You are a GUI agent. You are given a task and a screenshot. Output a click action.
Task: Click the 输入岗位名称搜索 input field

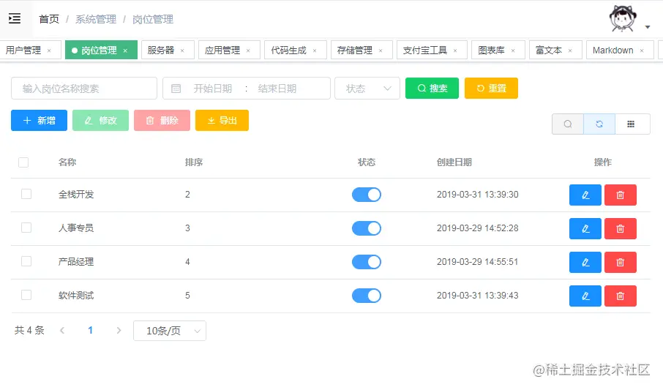point(84,89)
